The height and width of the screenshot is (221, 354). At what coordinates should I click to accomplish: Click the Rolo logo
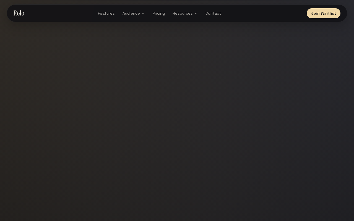coord(19,13)
